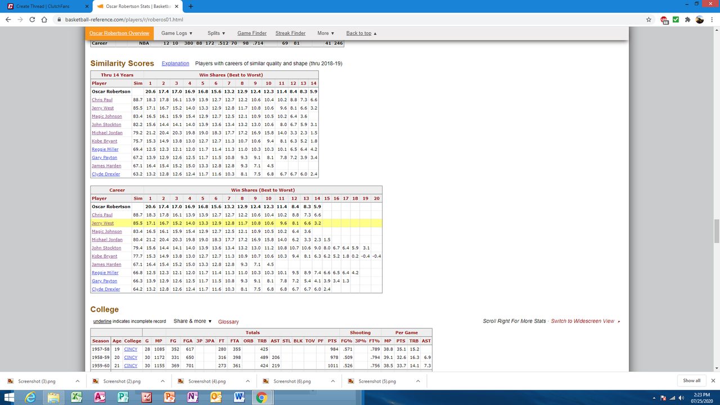Open Similarity Scores Explanation link
Screen dimensions: 720x405
(175, 64)
